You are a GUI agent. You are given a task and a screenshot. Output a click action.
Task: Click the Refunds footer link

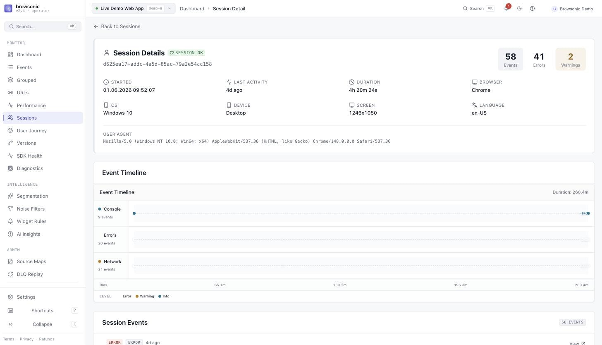(x=47, y=339)
